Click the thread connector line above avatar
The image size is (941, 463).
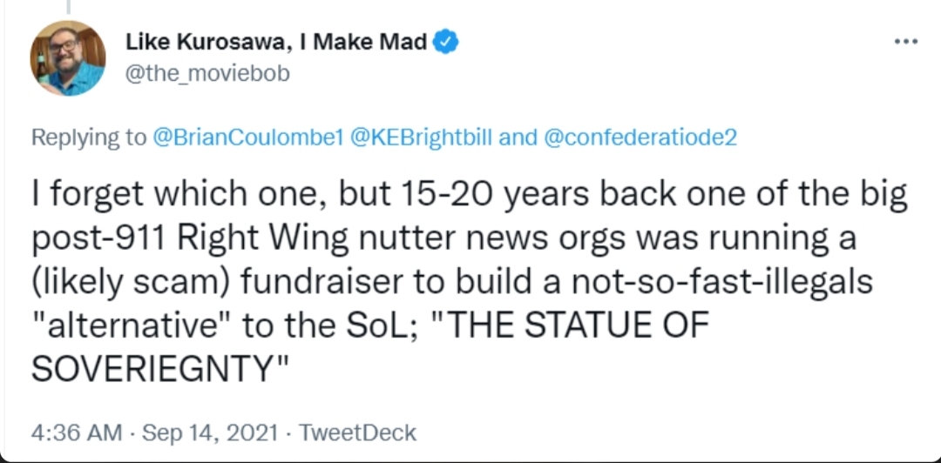coord(68,7)
